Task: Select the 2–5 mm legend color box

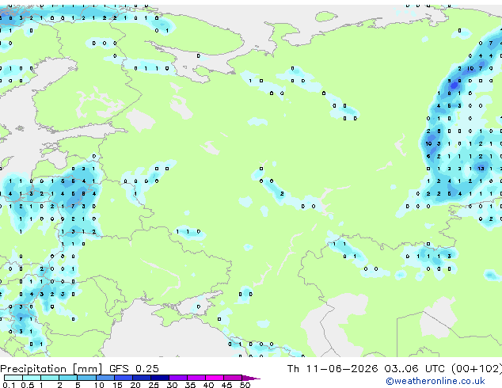Action: pos(68,378)
